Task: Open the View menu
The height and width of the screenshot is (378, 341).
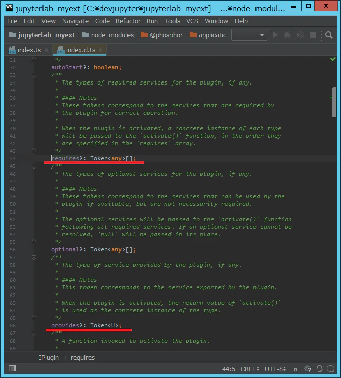Action: (x=49, y=21)
